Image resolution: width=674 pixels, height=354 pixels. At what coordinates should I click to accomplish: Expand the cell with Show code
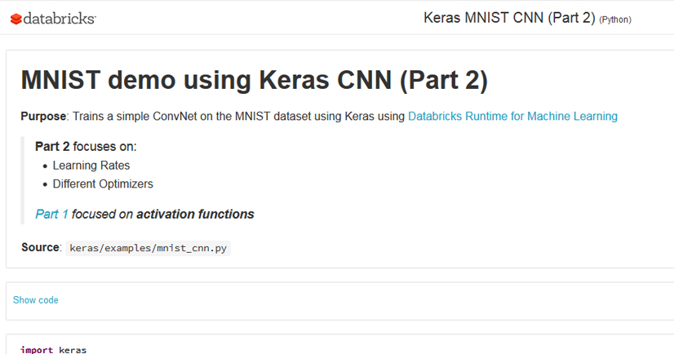click(36, 300)
